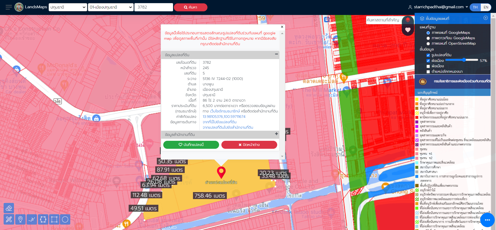
Task: Select the rectangle drawing tool
Action: pyautogui.click(x=54, y=219)
